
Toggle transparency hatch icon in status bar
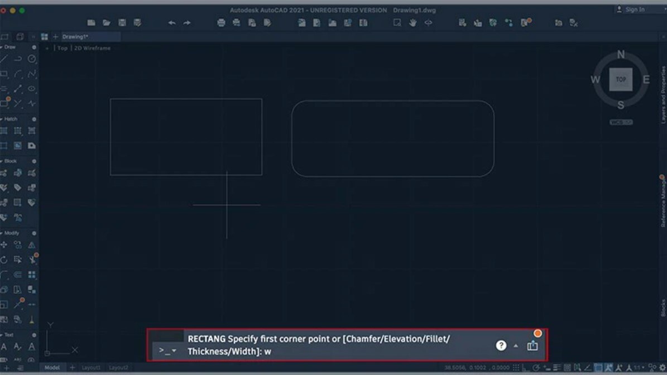tap(567, 368)
